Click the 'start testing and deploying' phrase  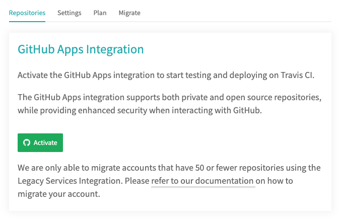pyautogui.click(x=219, y=75)
